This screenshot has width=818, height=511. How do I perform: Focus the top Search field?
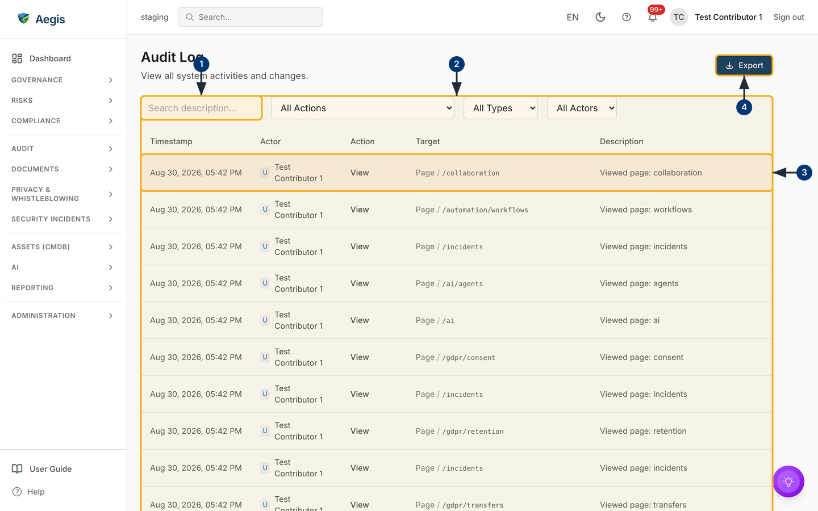click(x=251, y=17)
